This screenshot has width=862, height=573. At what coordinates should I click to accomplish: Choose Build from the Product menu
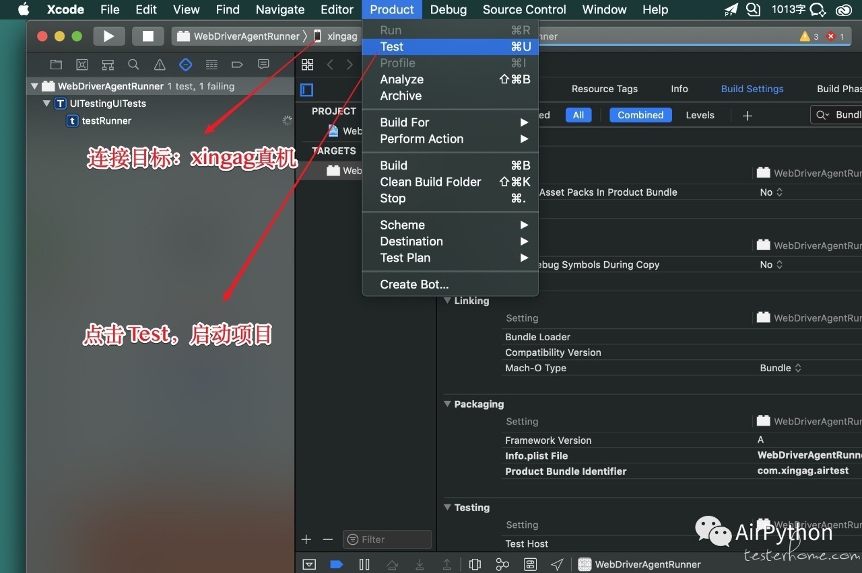[450, 165]
